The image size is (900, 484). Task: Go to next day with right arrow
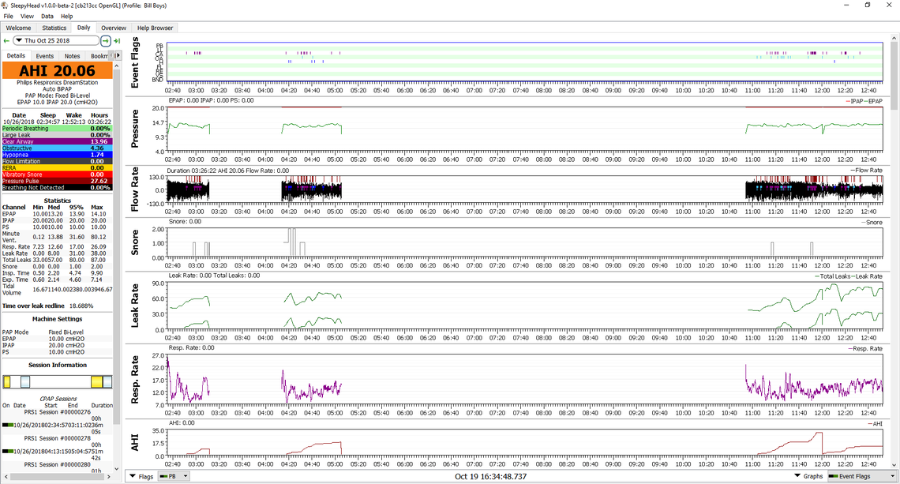pyautogui.click(x=106, y=40)
